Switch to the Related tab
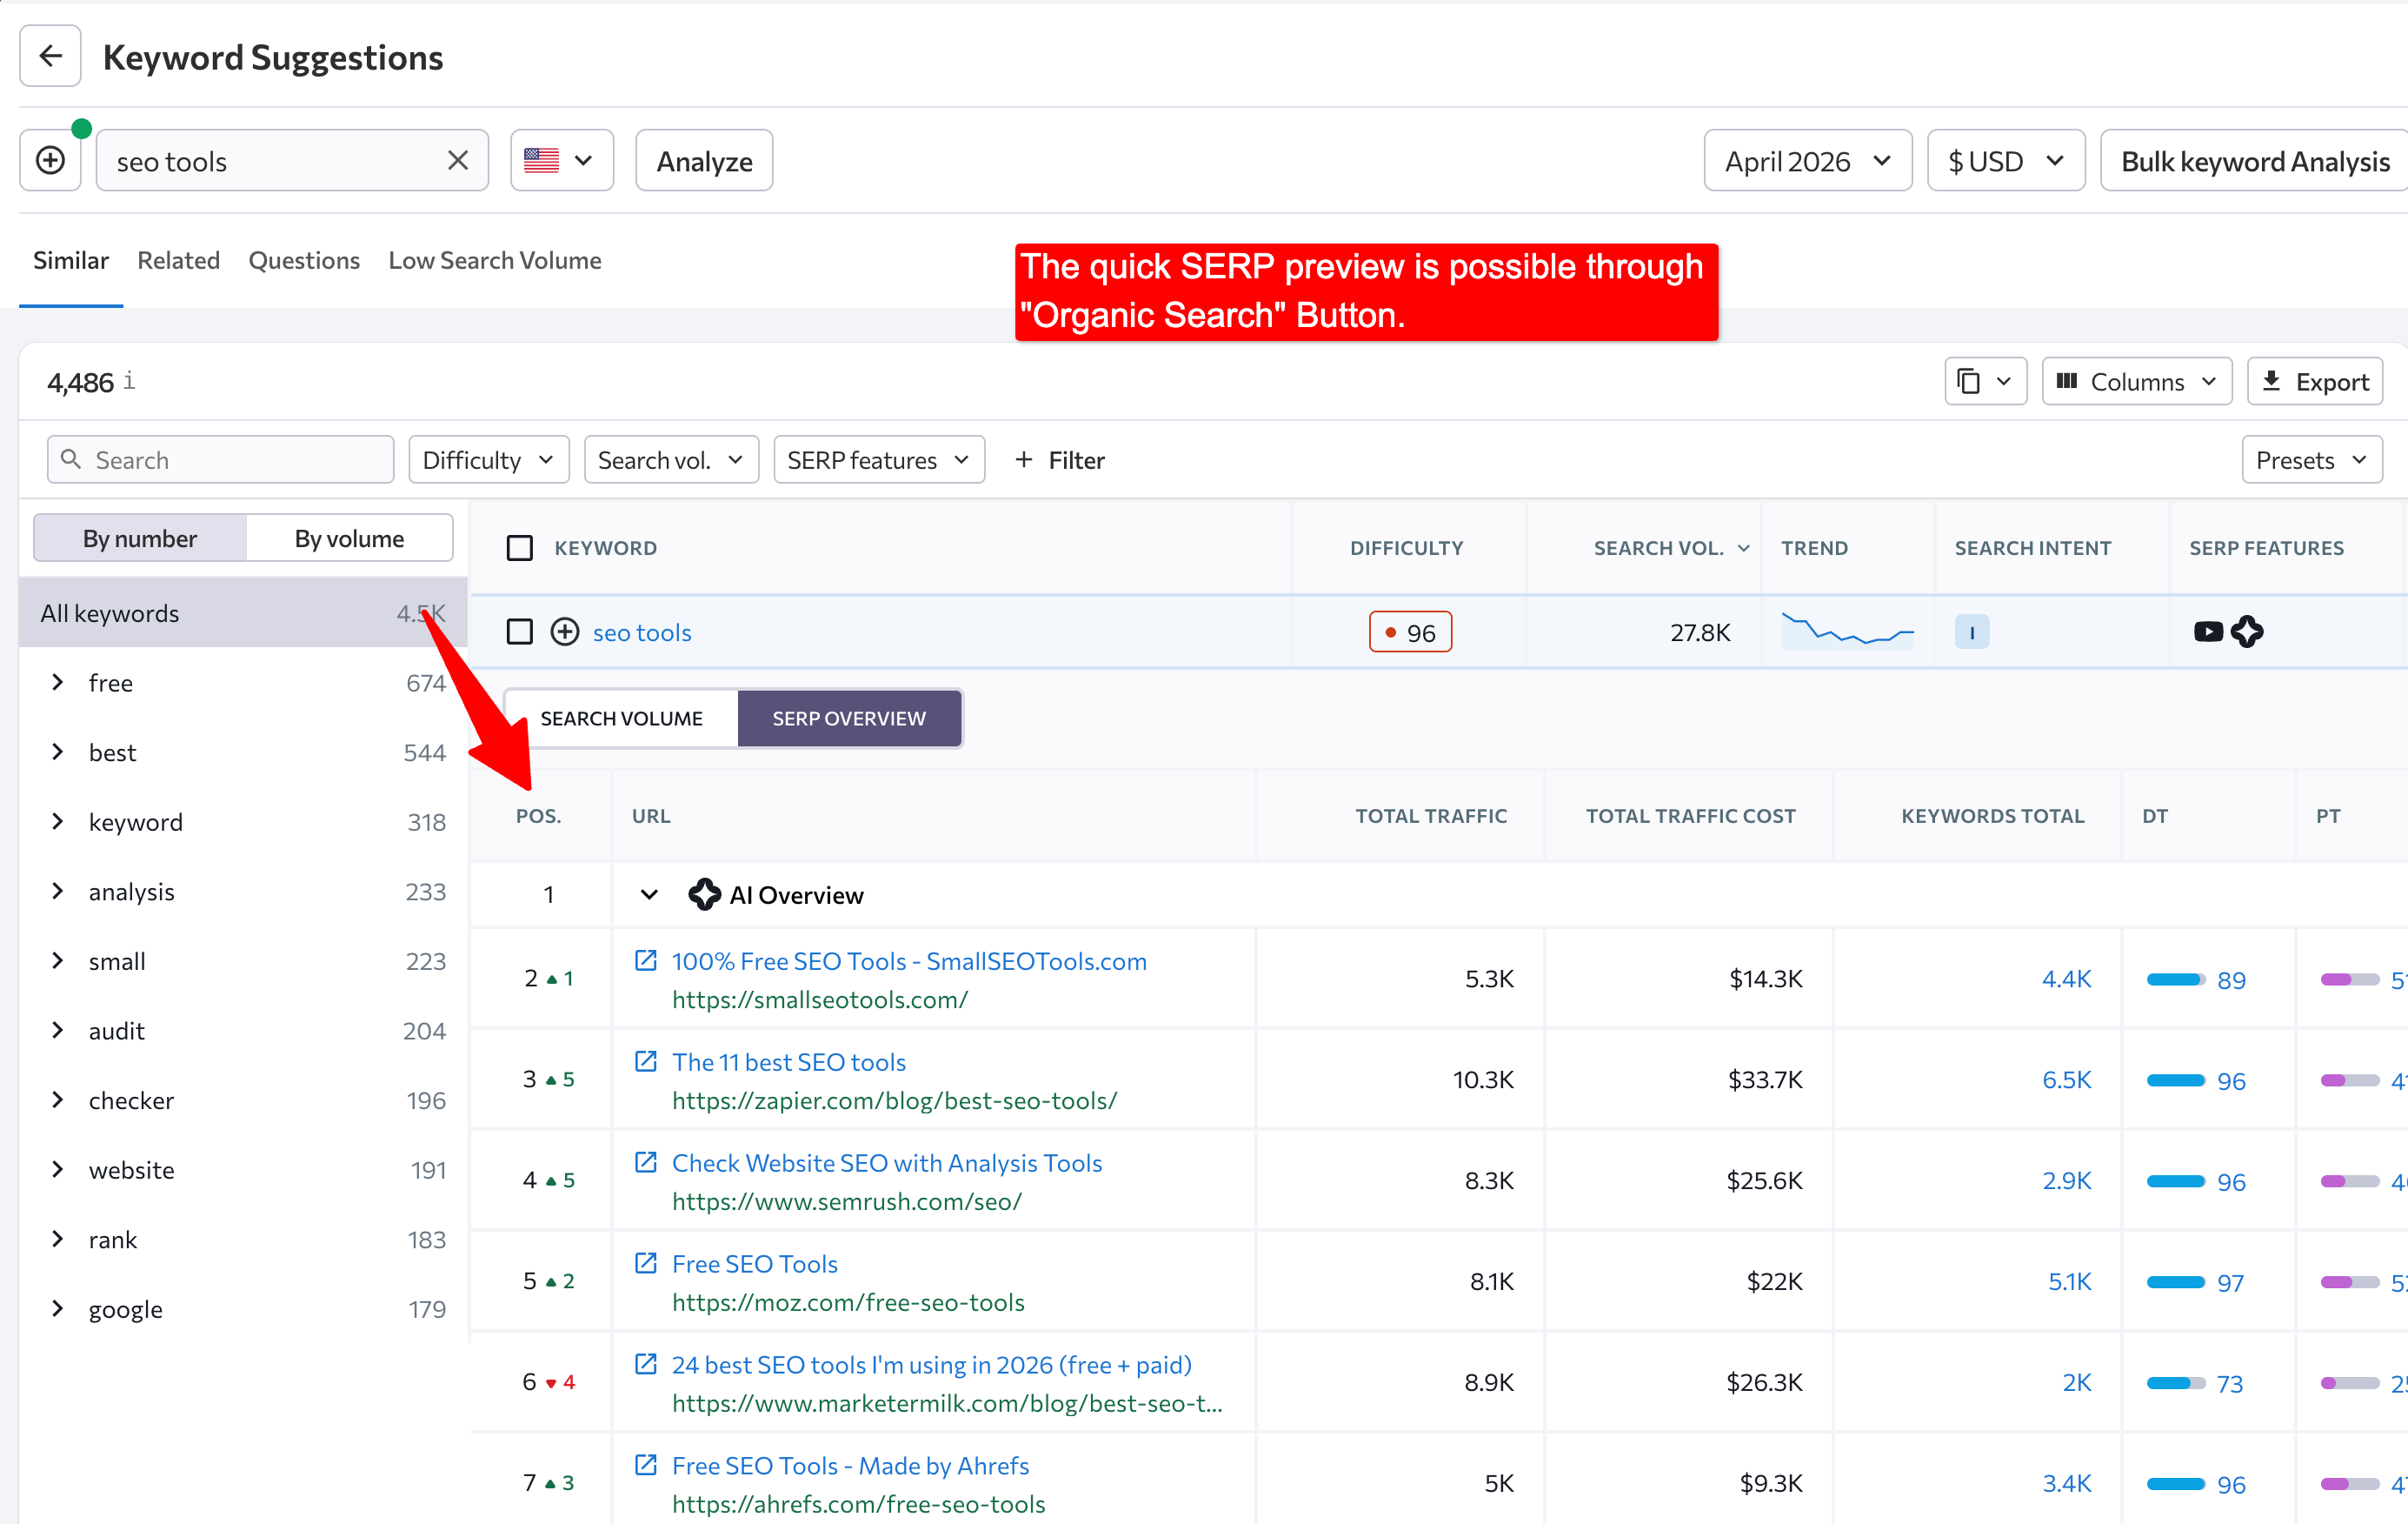Viewport: 2408px width, 1524px height. [178, 260]
